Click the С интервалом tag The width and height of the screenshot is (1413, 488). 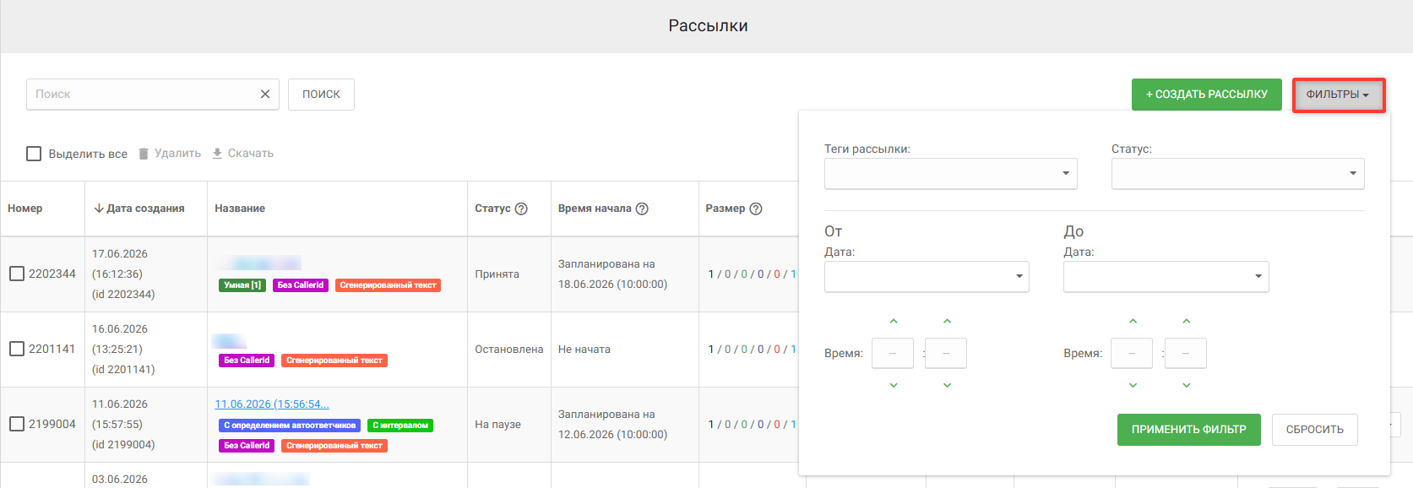[x=400, y=426]
